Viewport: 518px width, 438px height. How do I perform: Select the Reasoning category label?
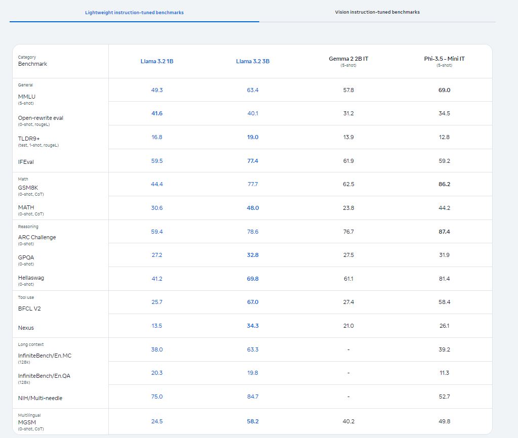coord(28,227)
